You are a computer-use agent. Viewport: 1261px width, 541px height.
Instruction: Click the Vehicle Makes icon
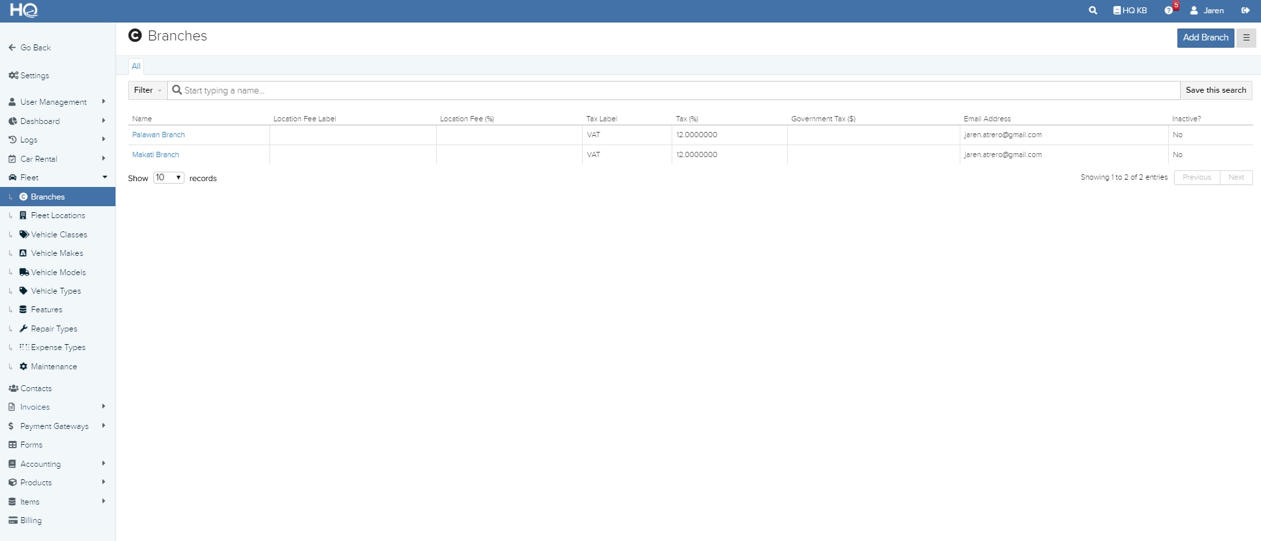coord(23,253)
